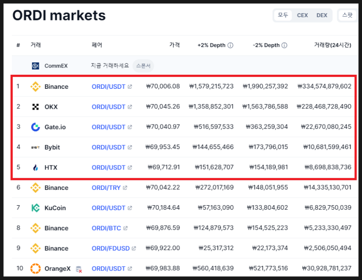Click the 지금 거래하세요 link
Screen dimensions: 362x280
[110, 66]
